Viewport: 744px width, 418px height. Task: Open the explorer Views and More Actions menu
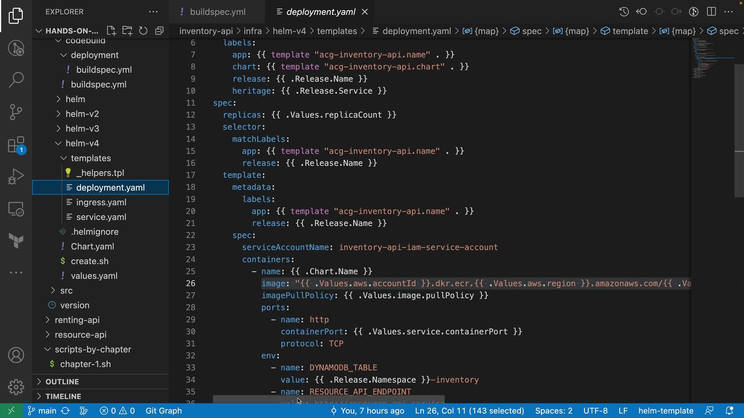[x=153, y=12]
